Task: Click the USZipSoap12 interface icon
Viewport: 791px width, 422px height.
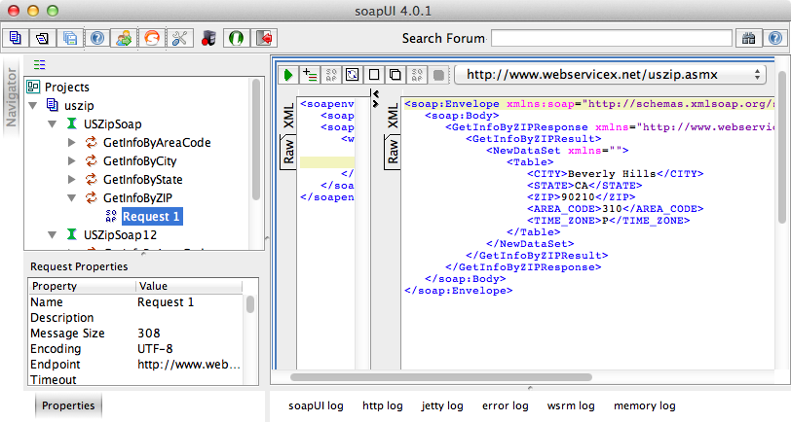Action: [72, 234]
